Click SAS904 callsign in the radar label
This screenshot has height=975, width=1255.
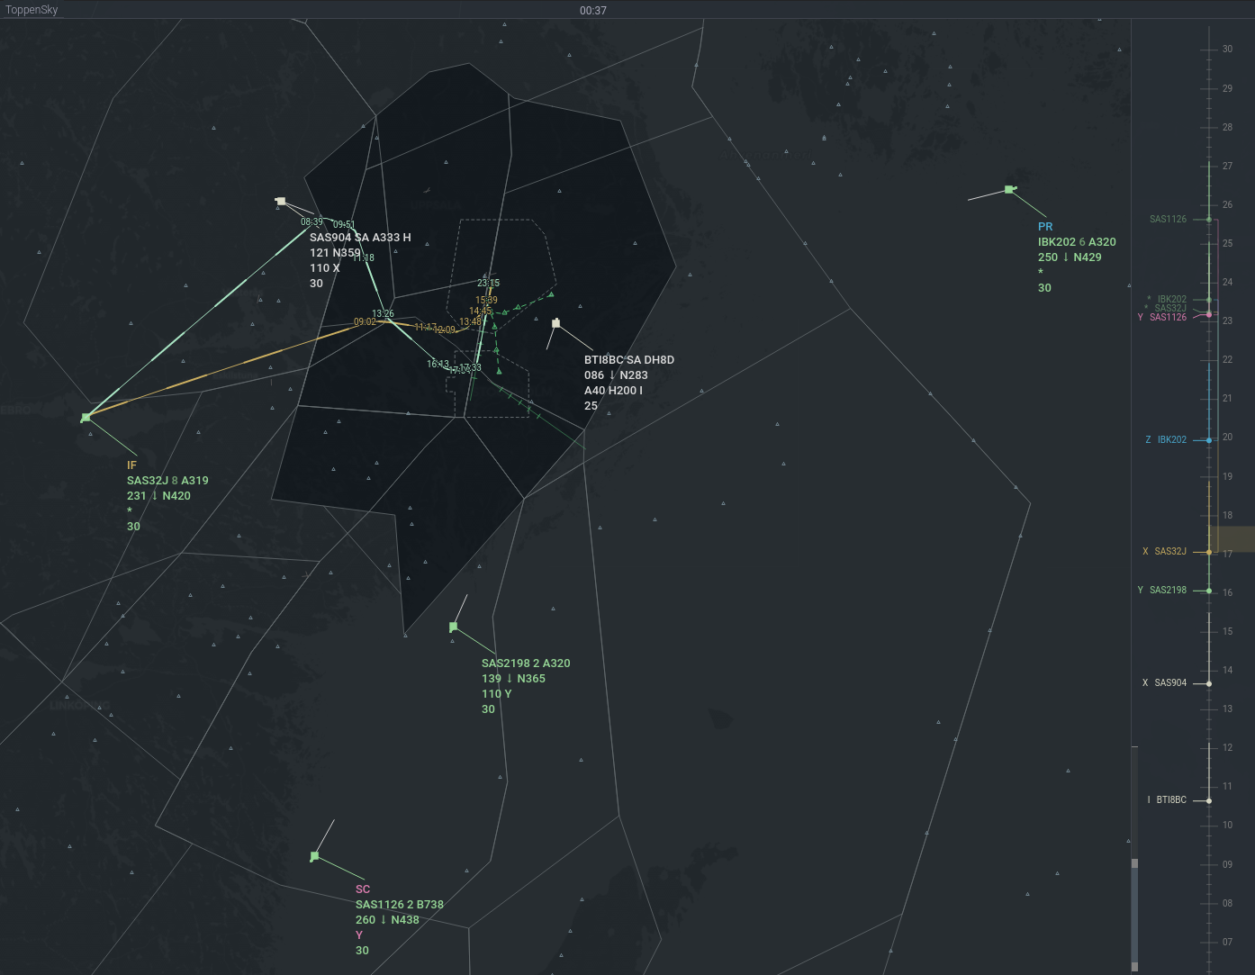point(330,238)
